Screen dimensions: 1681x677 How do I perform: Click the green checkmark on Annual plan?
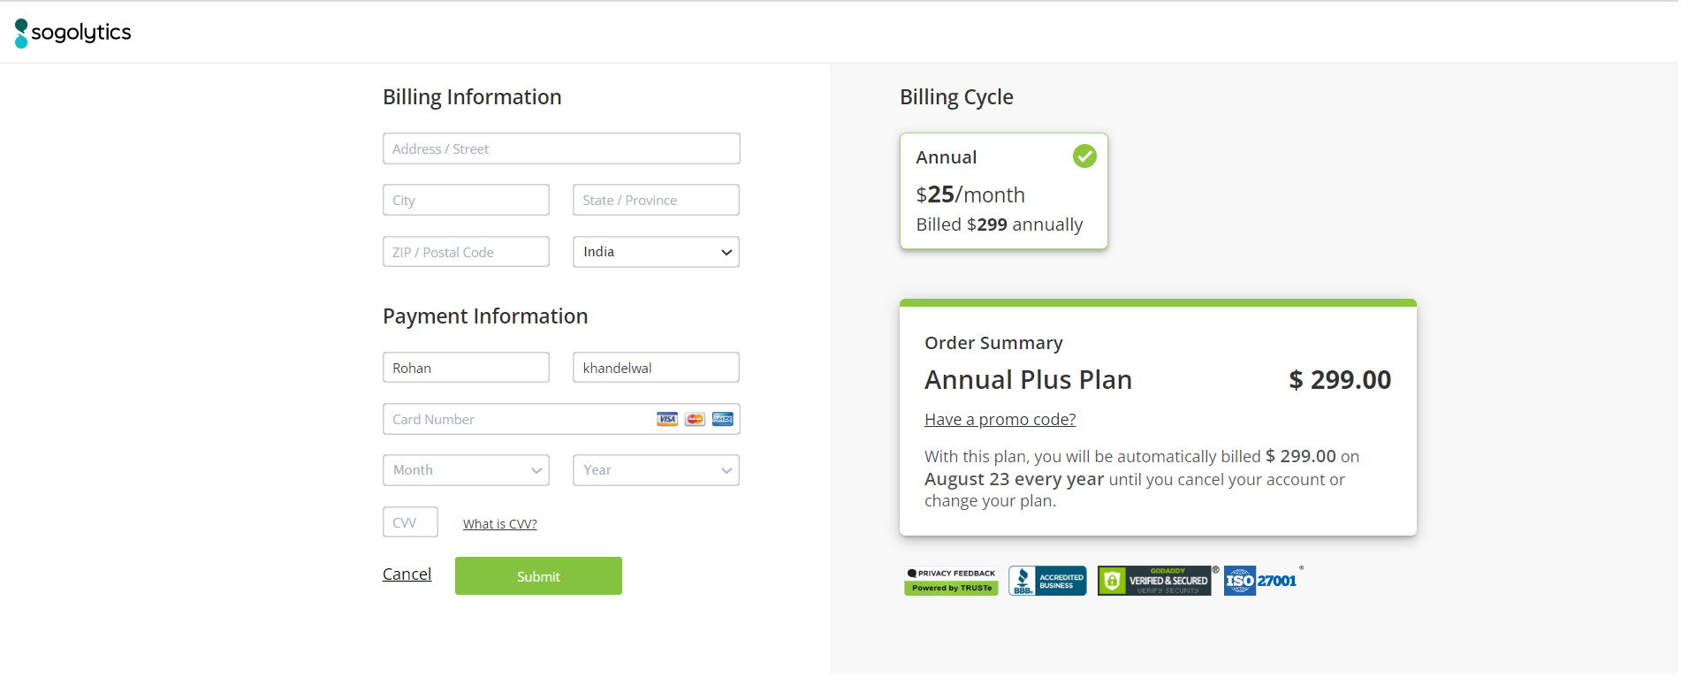pyautogui.click(x=1084, y=156)
